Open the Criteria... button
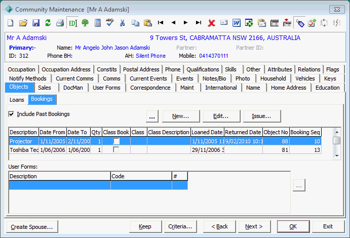This screenshot has width=350, height=238. coord(180,227)
